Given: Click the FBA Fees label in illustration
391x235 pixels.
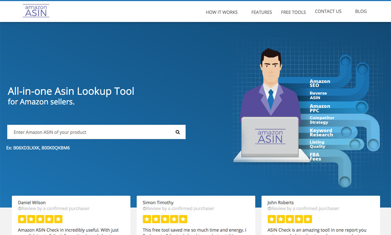Looking at the screenshot, I should click(x=315, y=157).
